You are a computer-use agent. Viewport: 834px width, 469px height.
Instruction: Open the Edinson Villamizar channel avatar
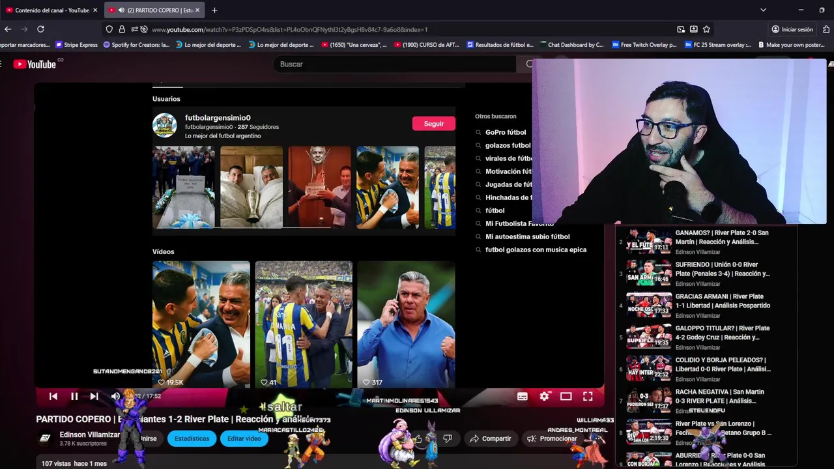45,438
